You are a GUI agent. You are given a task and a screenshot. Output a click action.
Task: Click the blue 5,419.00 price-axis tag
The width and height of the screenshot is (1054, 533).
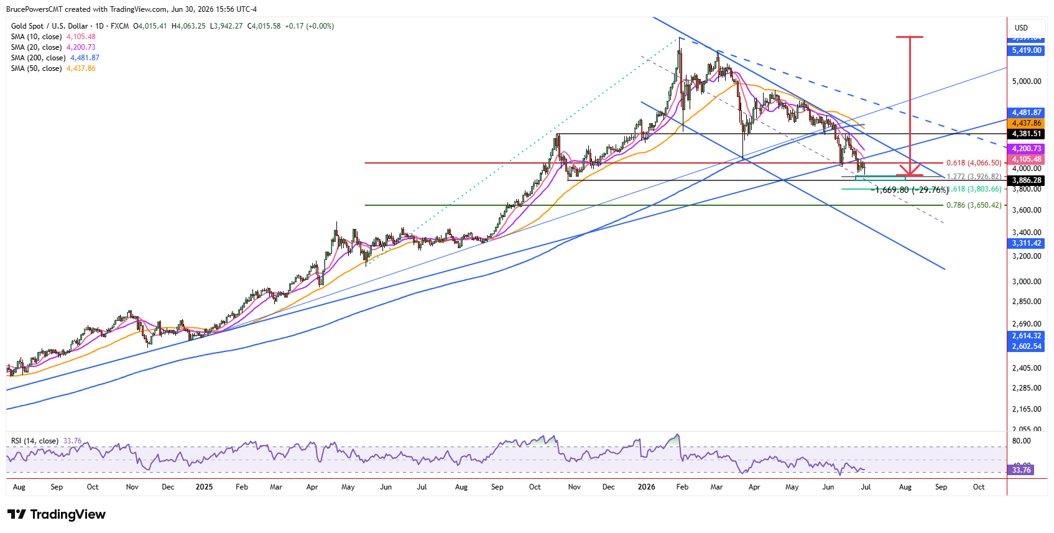tap(1027, 50)
